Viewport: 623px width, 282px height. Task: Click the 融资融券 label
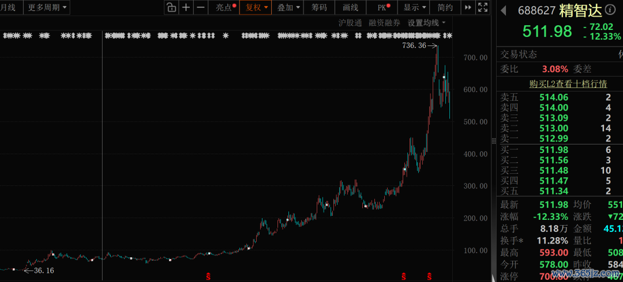tap(384, 23)
